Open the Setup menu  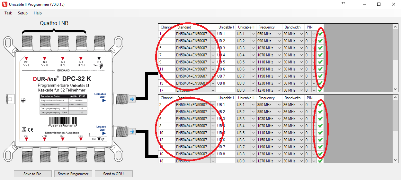(23, 13)
